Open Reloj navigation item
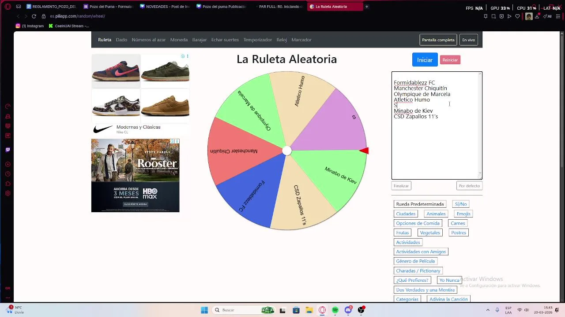Image resolution: width=565 pixels, height=317 pixels. pyautogui.click(x=282, y=40)
